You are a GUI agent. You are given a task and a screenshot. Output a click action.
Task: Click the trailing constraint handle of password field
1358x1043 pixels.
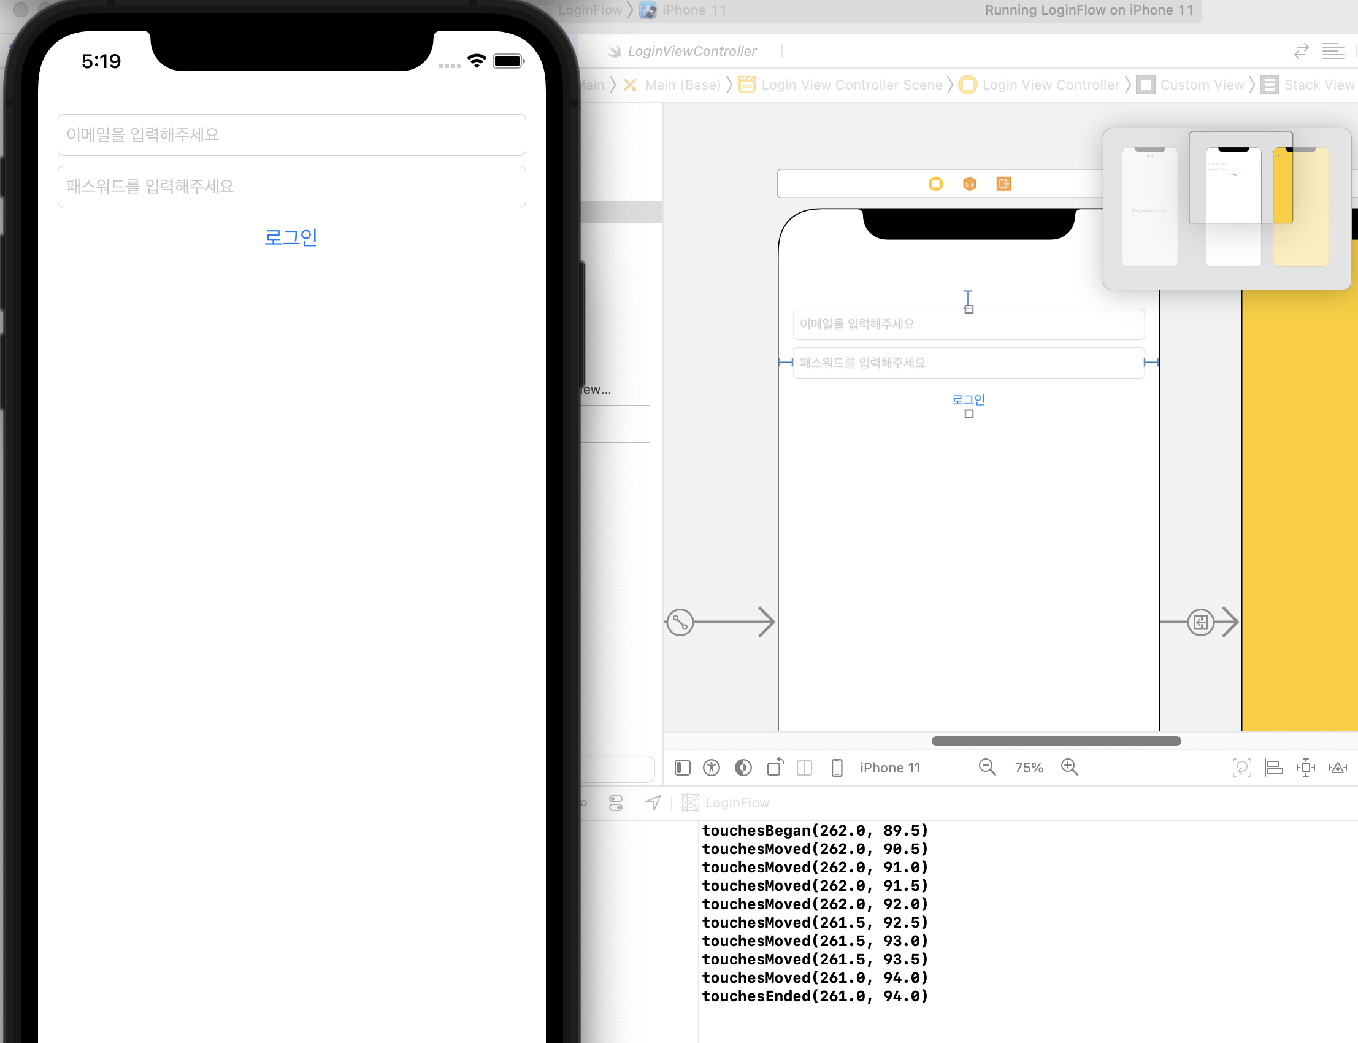tap(1151, 363)
